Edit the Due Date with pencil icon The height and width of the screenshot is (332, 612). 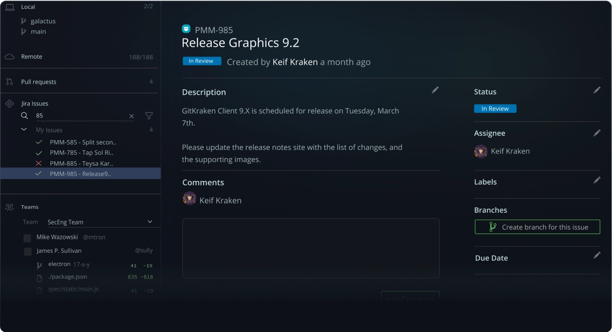click(x=597, y=255)
